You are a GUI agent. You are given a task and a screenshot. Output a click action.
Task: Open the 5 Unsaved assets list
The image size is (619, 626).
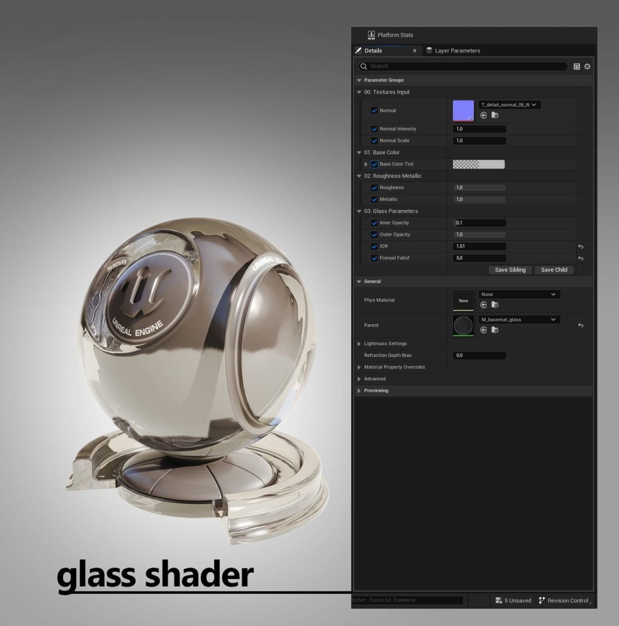(513, 601)
